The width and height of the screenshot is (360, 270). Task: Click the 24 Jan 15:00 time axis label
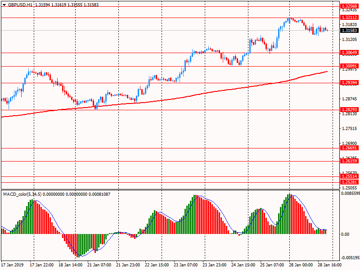243,265
